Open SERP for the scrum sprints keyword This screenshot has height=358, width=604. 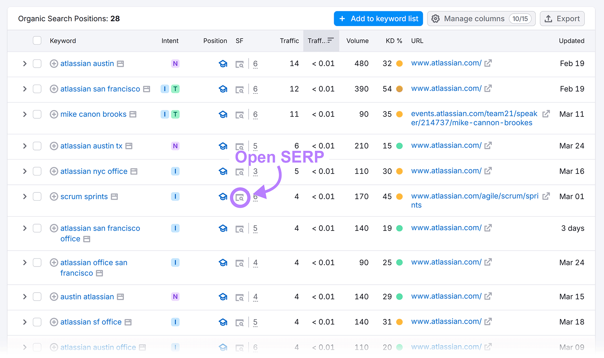pos(240,197)
